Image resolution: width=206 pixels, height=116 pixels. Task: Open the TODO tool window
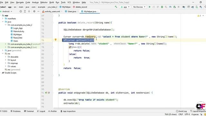click(4, 111)
